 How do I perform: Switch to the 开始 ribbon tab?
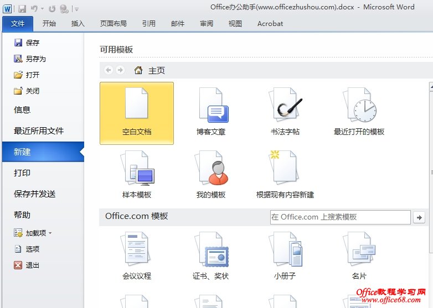pyautogui.click(x=49, y=24)
